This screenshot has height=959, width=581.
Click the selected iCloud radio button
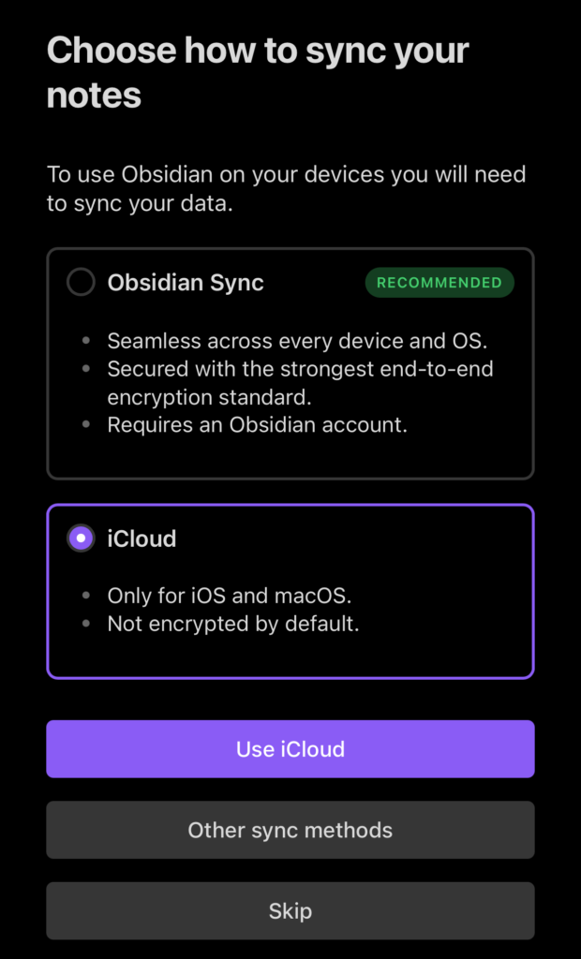[82, 539]
